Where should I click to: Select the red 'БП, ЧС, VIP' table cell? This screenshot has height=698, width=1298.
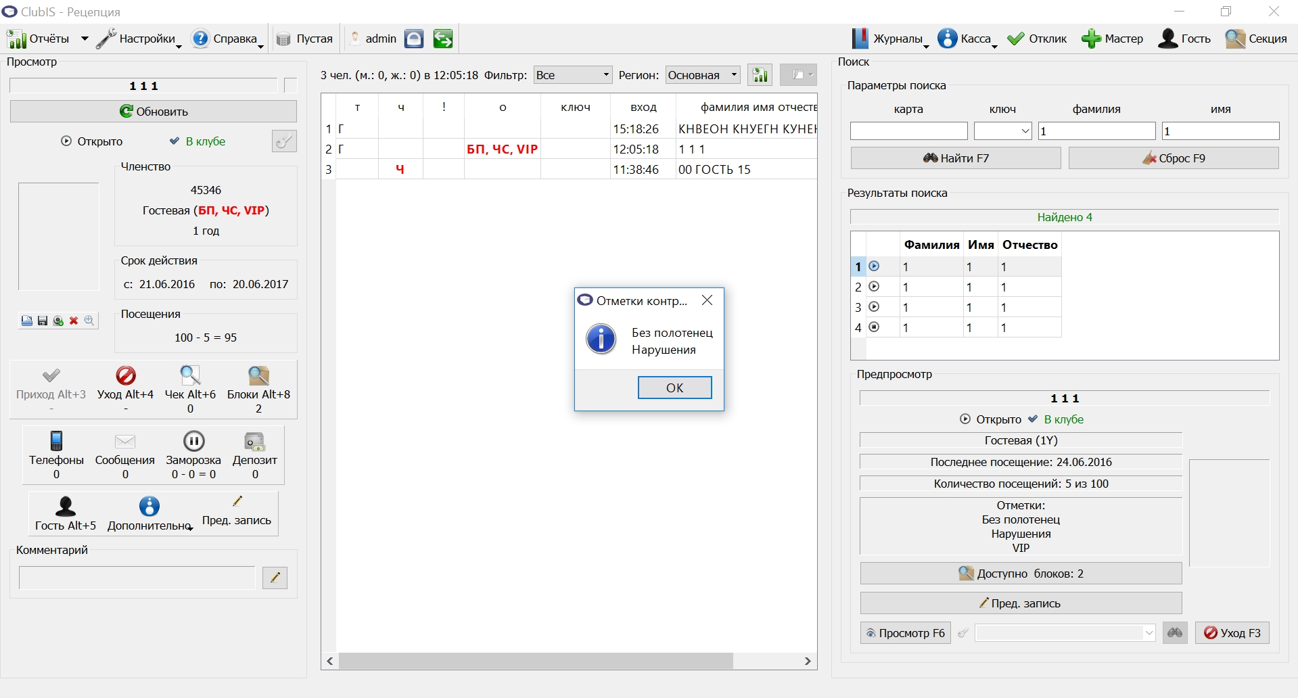[x=503, y=149]
